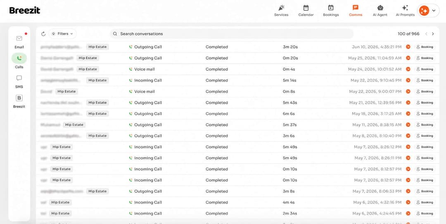Click phone icon on 6m 6s outgoing call
This screenshot has height=224, width=446.
pyautogui.click(x=130, y=114)
